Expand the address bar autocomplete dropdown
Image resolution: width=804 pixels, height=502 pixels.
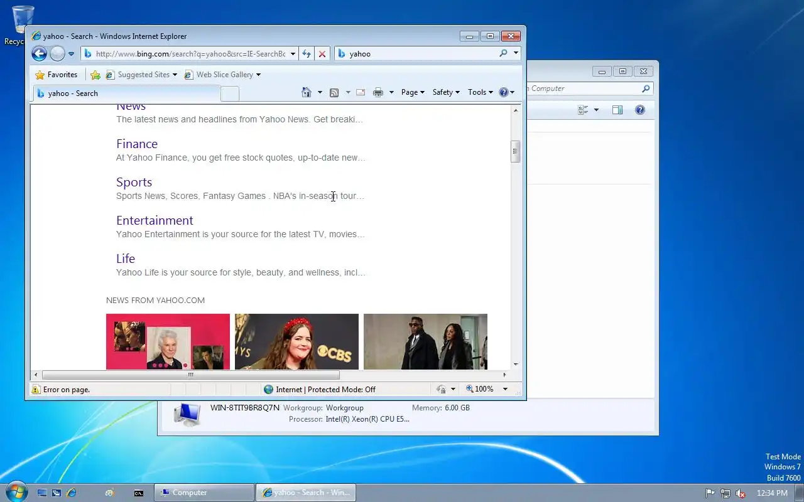click(293, 54)
